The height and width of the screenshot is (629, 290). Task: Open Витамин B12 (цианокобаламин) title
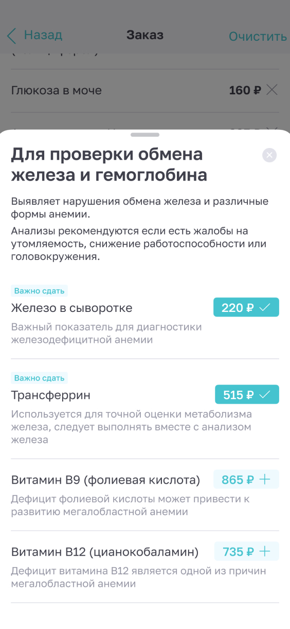click(x=105, y=552)
